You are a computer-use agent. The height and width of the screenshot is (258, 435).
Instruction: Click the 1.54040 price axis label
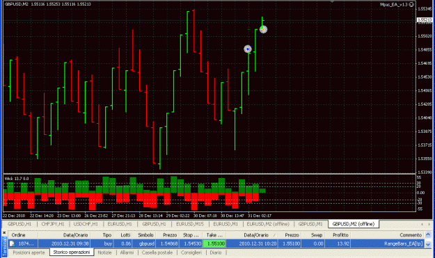425,118
